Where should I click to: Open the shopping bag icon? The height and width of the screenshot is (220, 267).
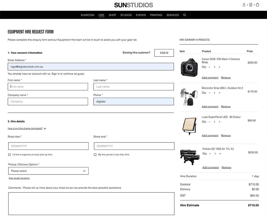point(257,5)
